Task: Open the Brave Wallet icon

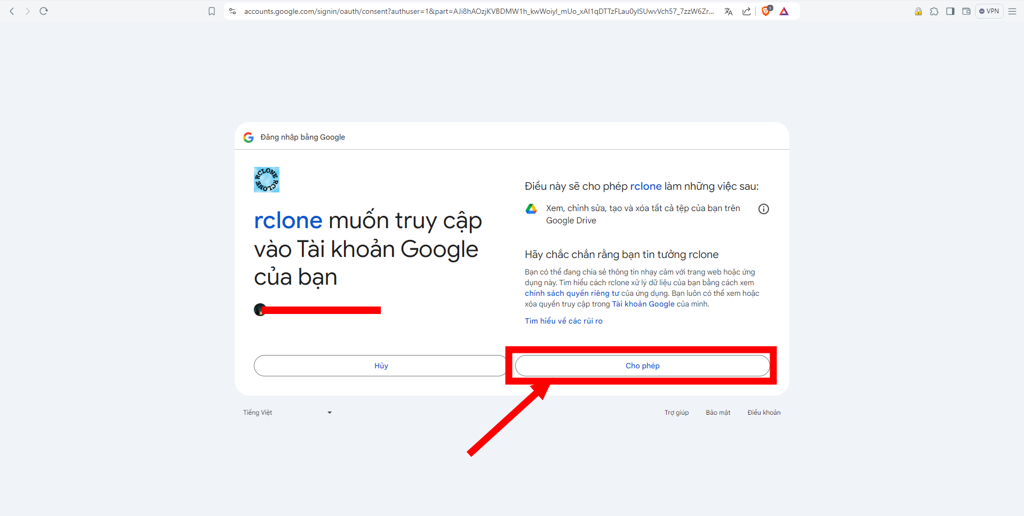Action: pyautogui.click(x=966, y=11)
